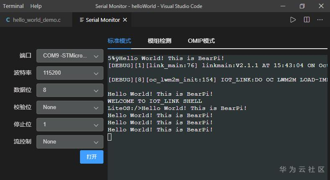
Task: Switch to the OMIP模式 tab
Action: tap(201, 41)
